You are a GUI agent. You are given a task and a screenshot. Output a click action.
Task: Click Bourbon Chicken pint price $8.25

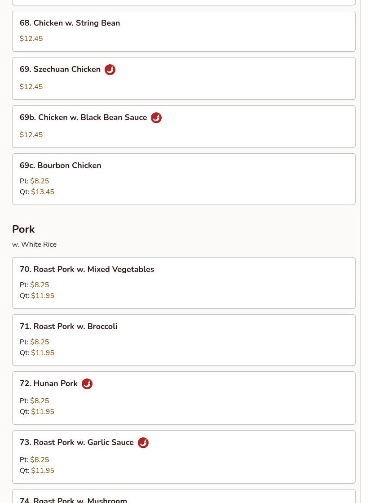40,181
